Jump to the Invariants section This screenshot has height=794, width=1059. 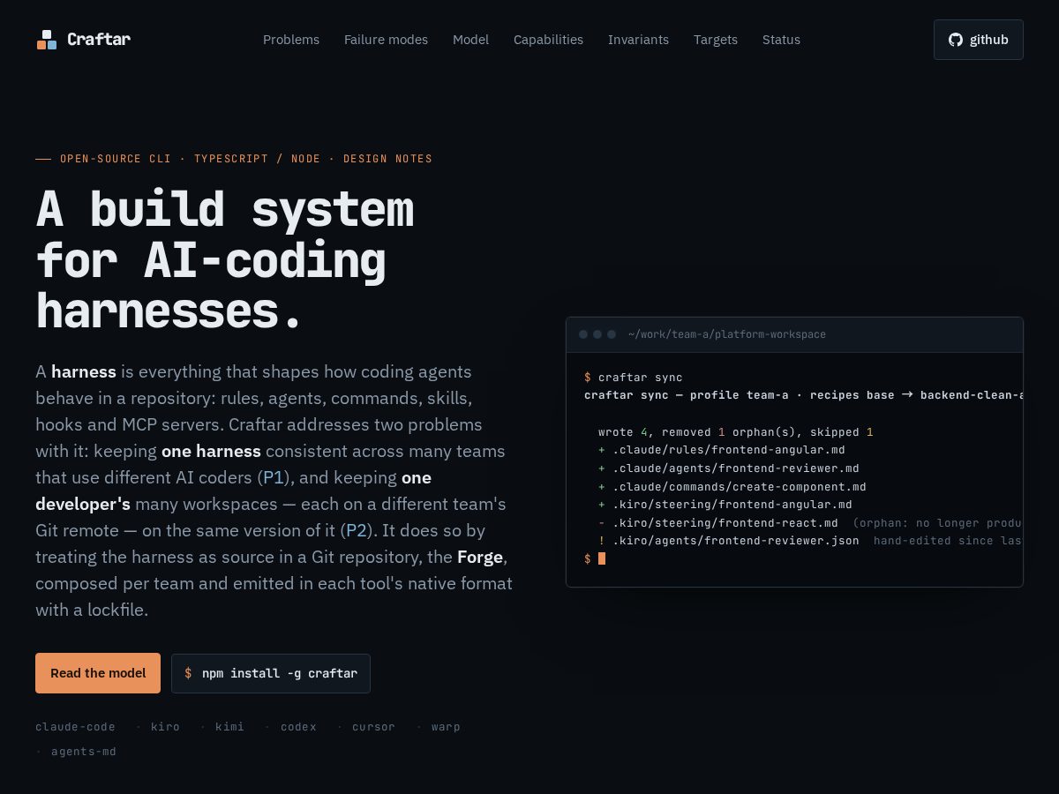coord(638,40)
